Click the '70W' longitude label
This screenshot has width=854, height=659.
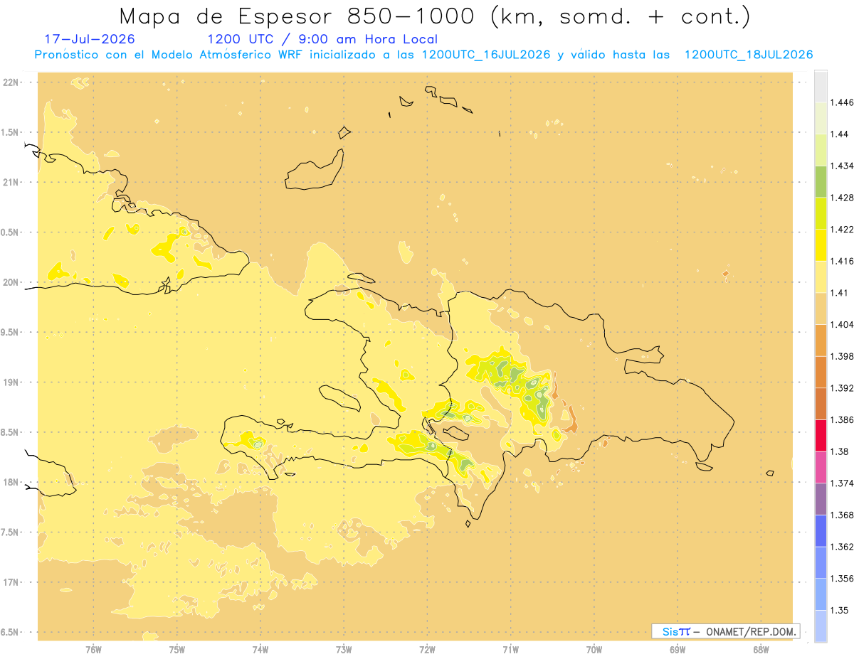(594, 650)
